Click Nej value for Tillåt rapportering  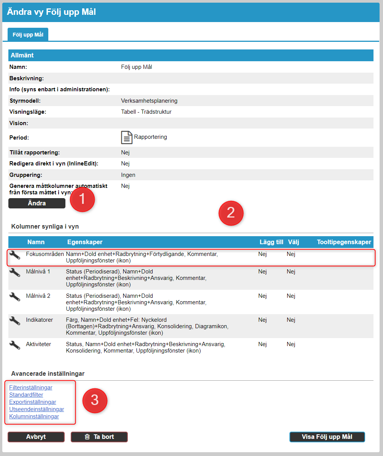click(x=126, y=153)
